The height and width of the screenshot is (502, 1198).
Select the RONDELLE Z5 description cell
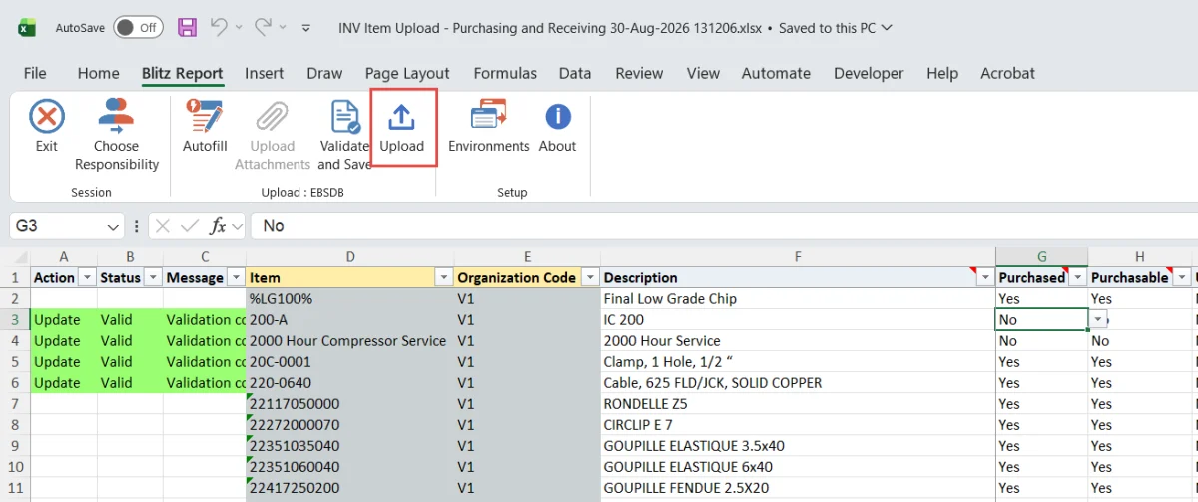(x=798, y=404)
